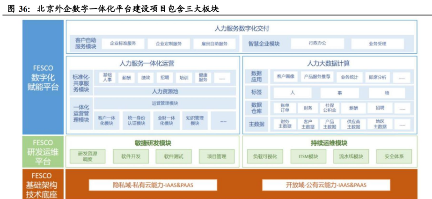This screenshot has height=199, width=432.
Task: Select the '企业定制服务' box
Action: click(168, 44)
